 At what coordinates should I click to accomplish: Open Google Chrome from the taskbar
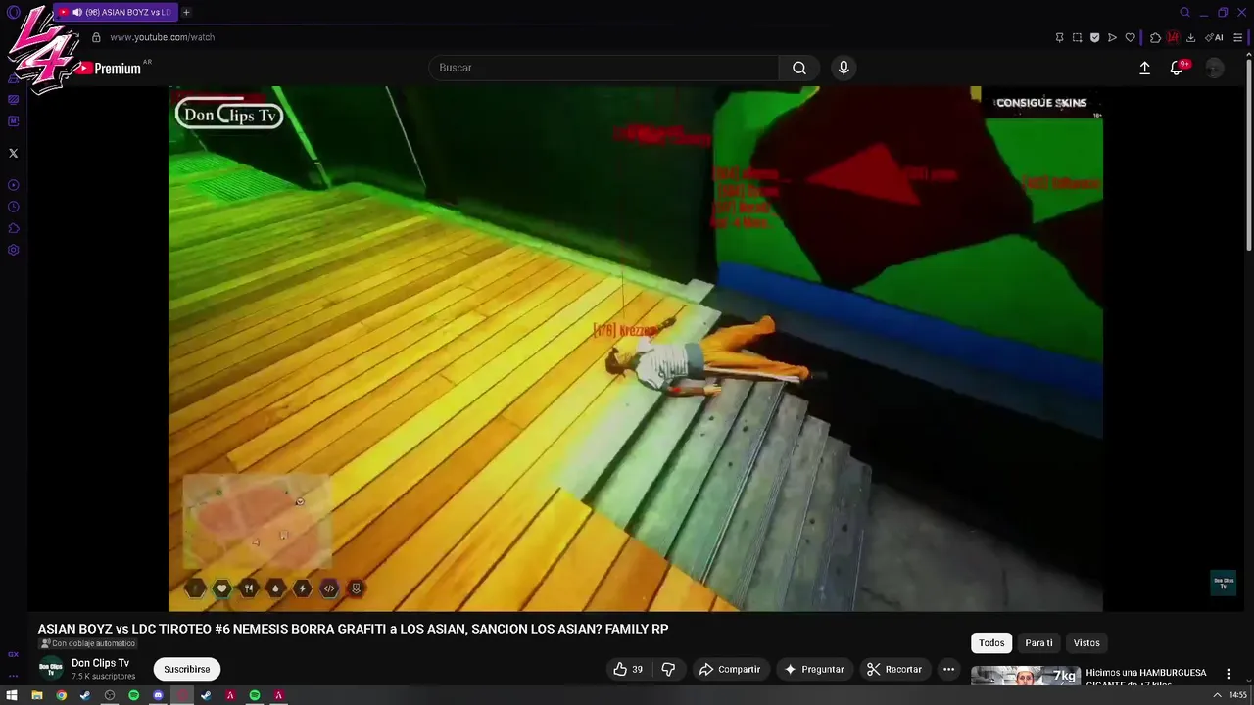pos(61,695)
